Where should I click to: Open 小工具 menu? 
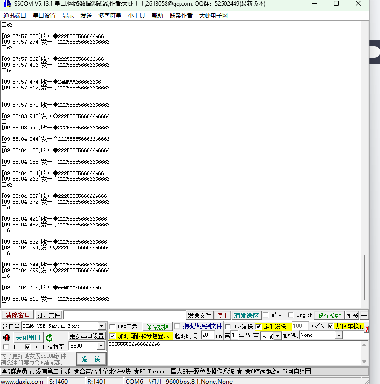(x=136, y=15)
